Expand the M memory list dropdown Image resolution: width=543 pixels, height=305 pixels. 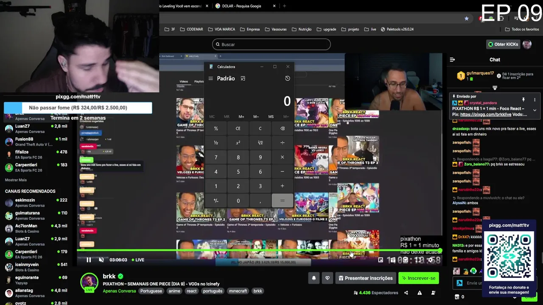pos(286,116)
